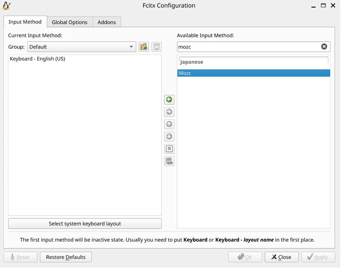
Task: Close the window with title bar X
Action: coord(333,5)
